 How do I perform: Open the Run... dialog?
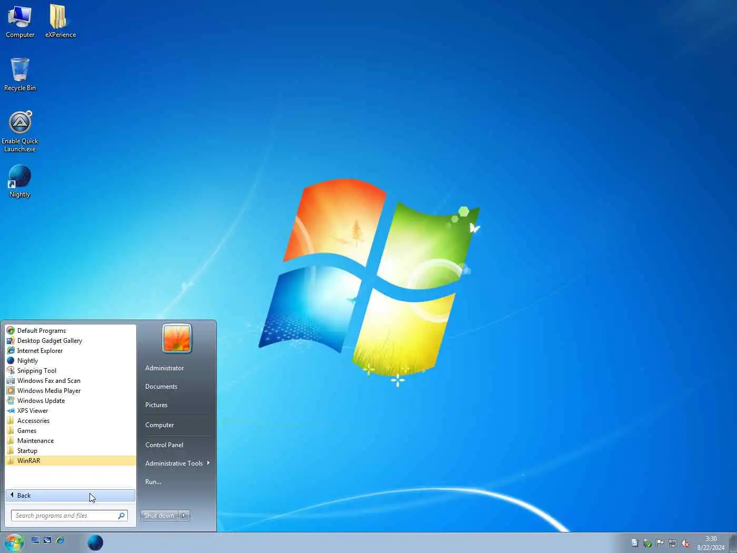(176, 482)
